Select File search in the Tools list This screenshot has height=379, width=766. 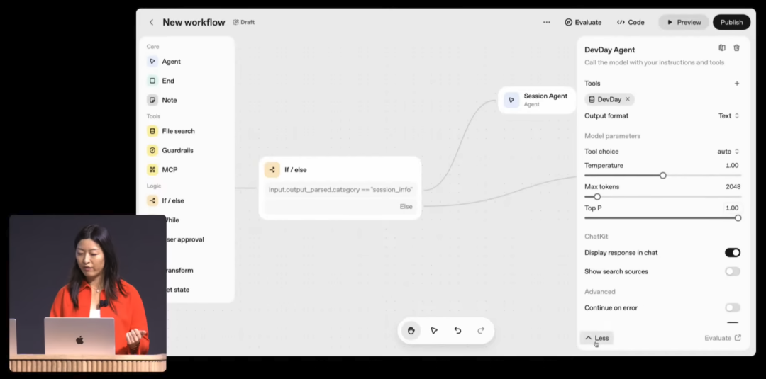177,131
